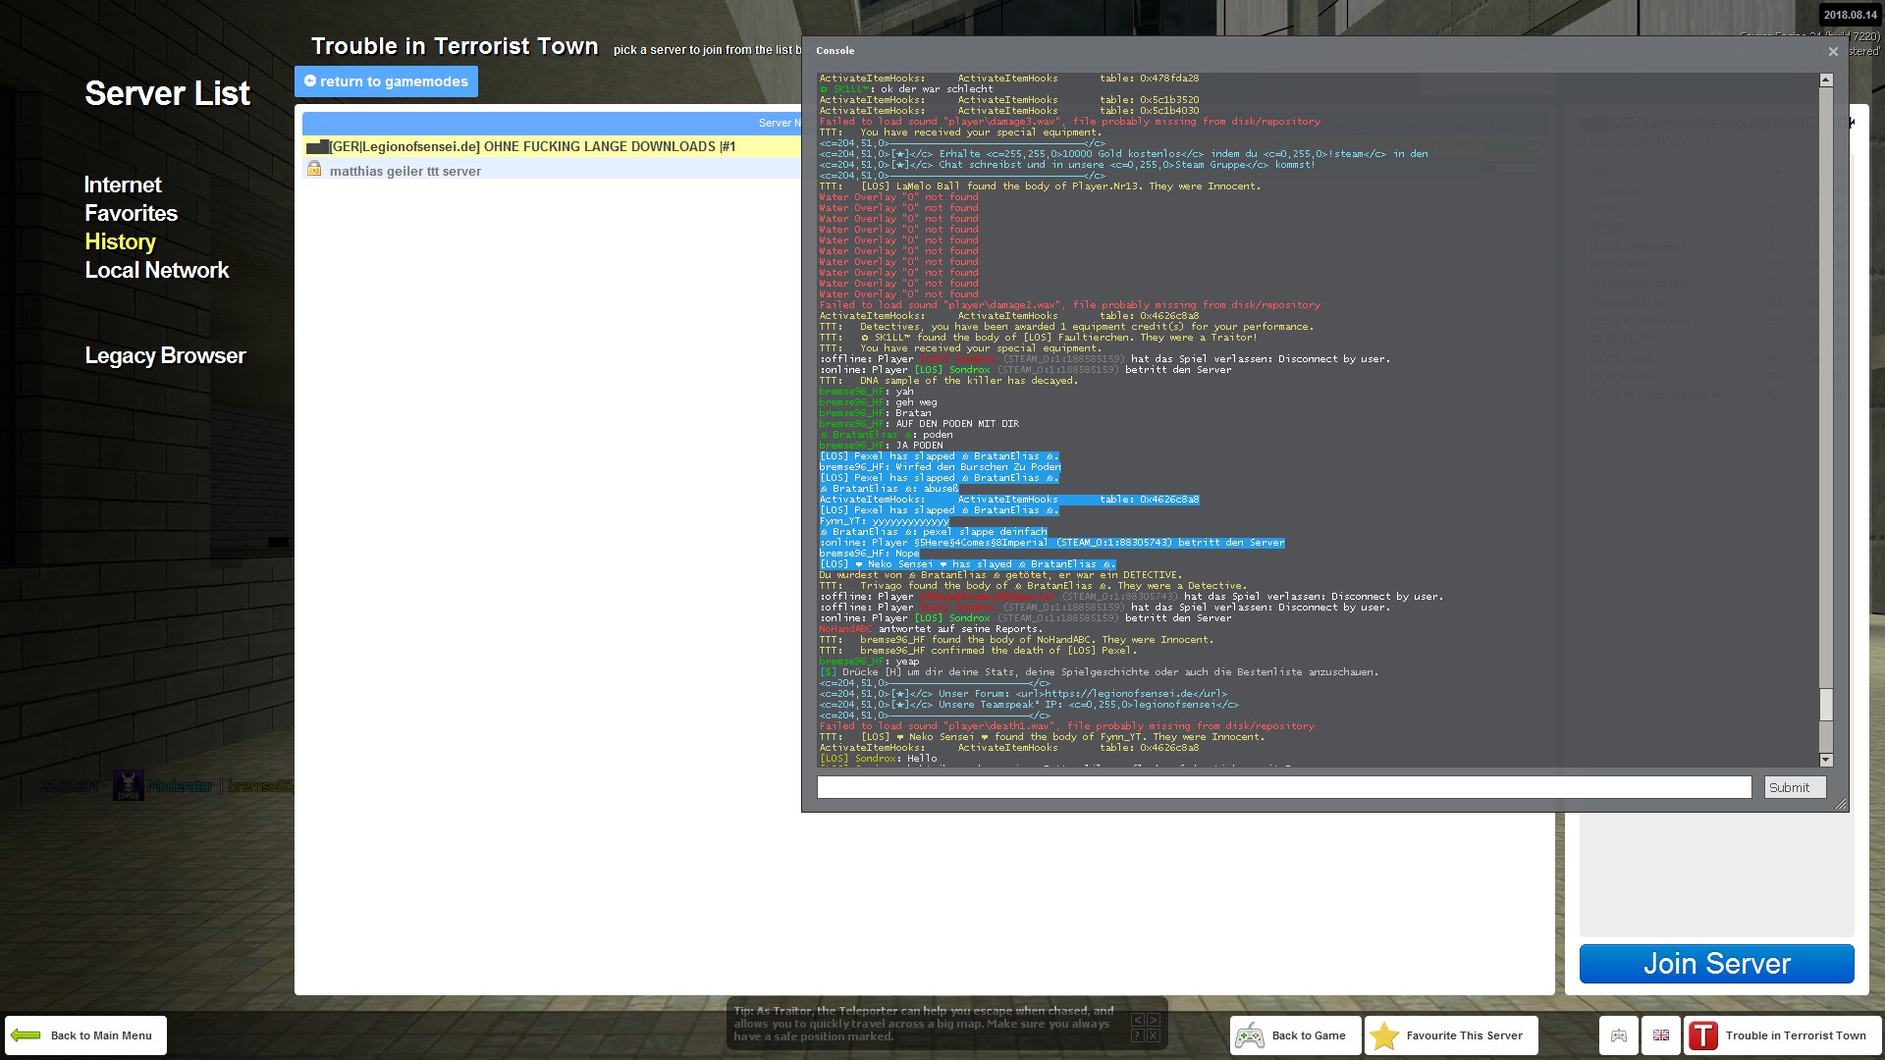Click the tip question mark button
Screen dimensions: 1885x1060
(x=1138, y=1035)
